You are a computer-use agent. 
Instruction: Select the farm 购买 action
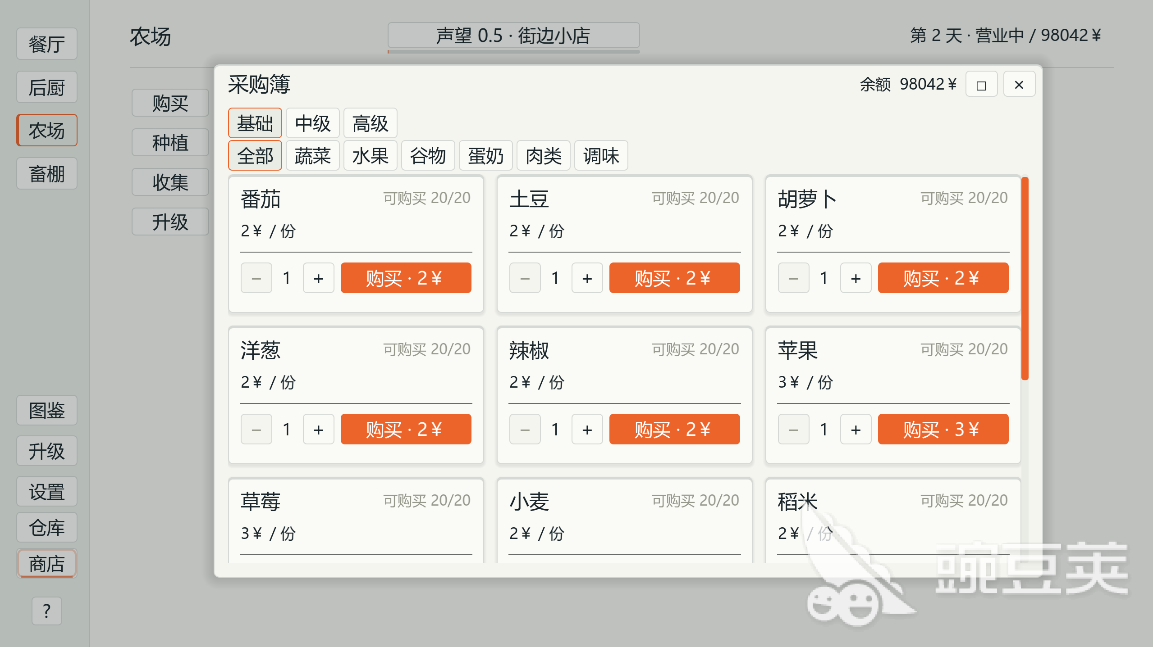click(170, 103)
